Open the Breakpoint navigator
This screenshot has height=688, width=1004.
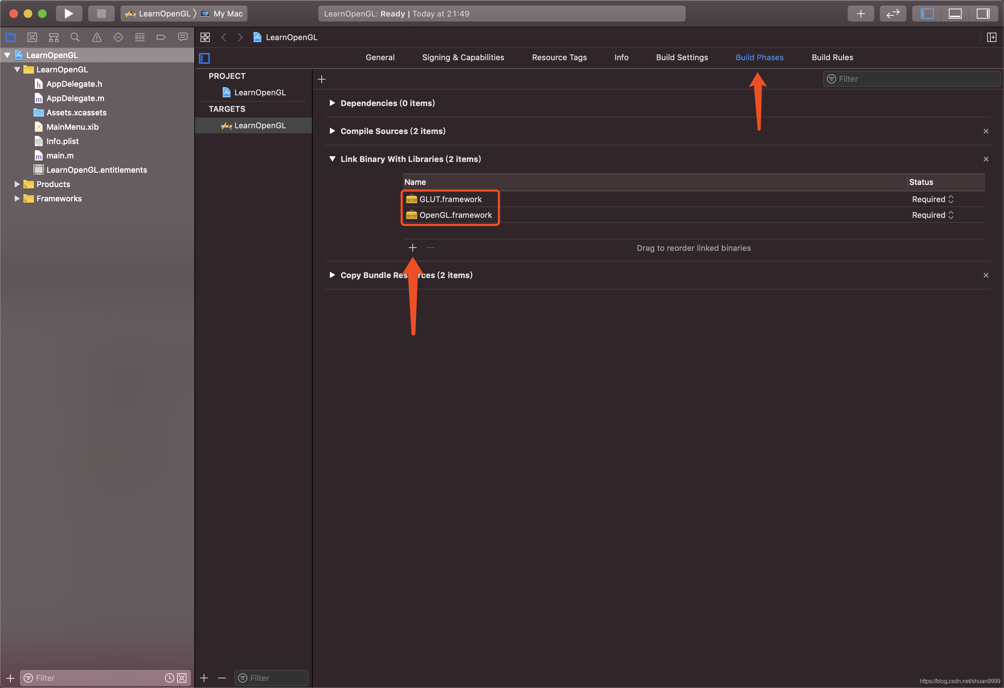point(161,37)
